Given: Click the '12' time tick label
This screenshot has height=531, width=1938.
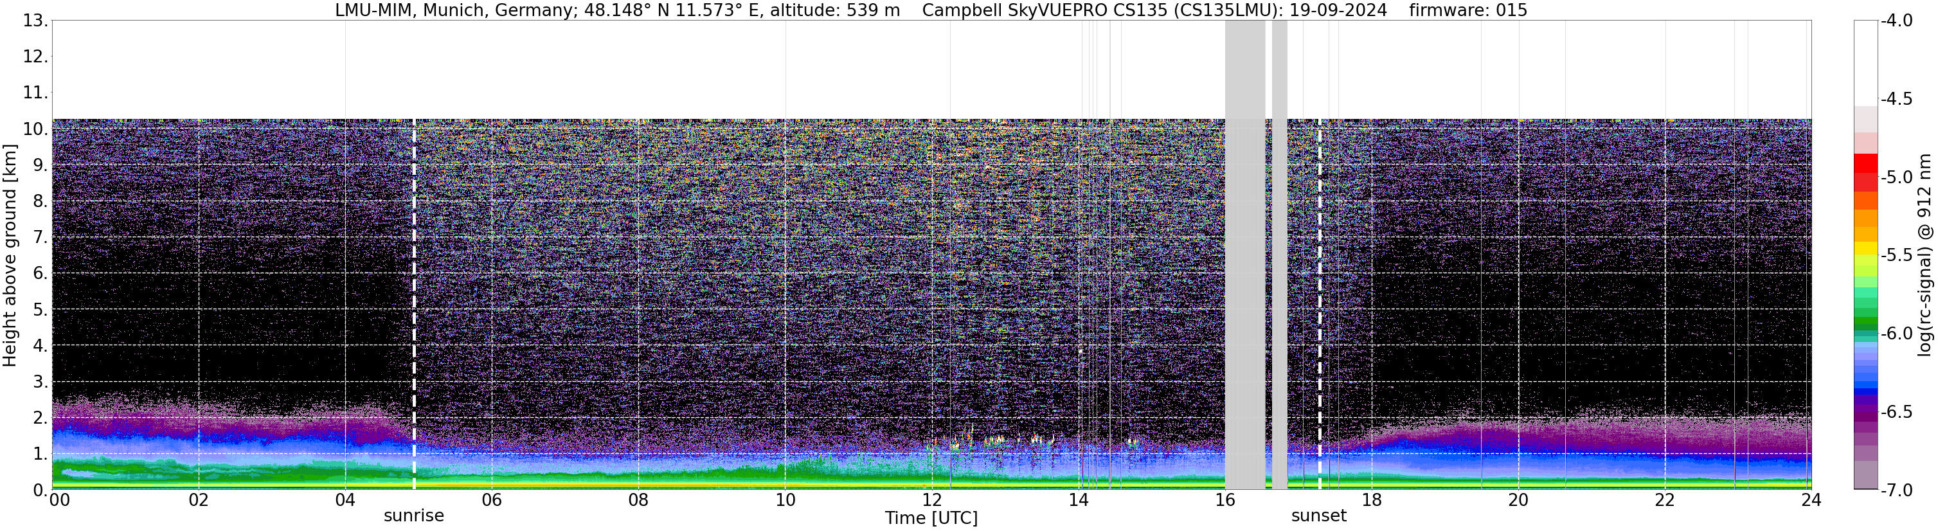Looking at the screenshot, I should click(932, 500).
